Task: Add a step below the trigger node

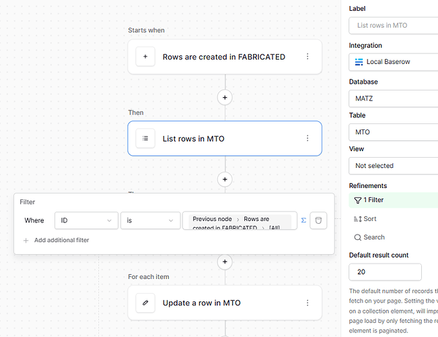Action: pos(225,98)
